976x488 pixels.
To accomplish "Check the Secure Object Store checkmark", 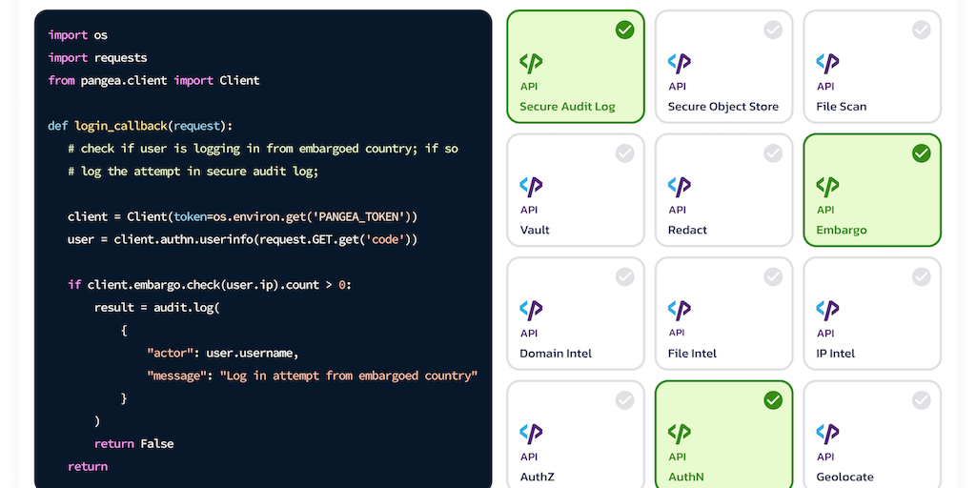I will coord(773,30).
